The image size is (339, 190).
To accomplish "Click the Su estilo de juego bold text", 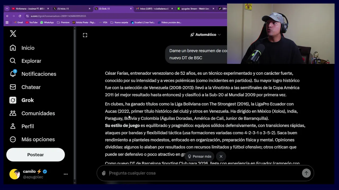I will click(x=122, y=126).
